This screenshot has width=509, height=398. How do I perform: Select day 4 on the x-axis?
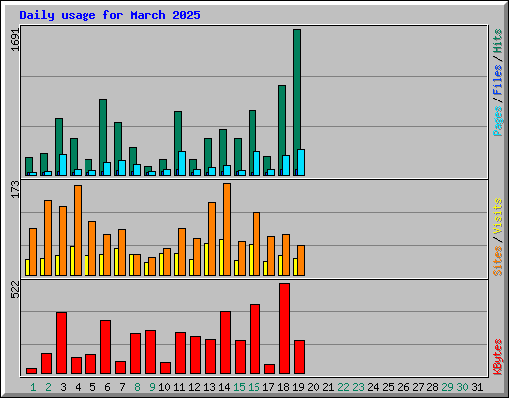click(x=78, y=387)
